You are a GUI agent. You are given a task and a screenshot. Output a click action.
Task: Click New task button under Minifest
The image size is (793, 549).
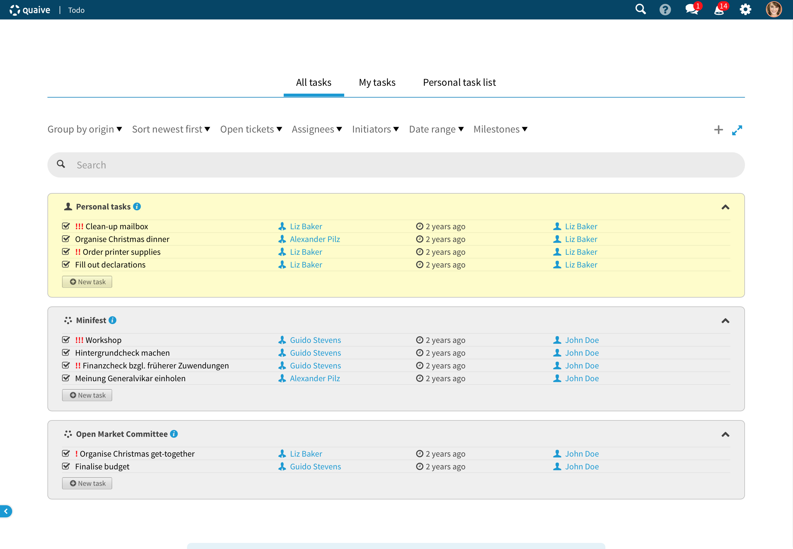click(87, 395)
